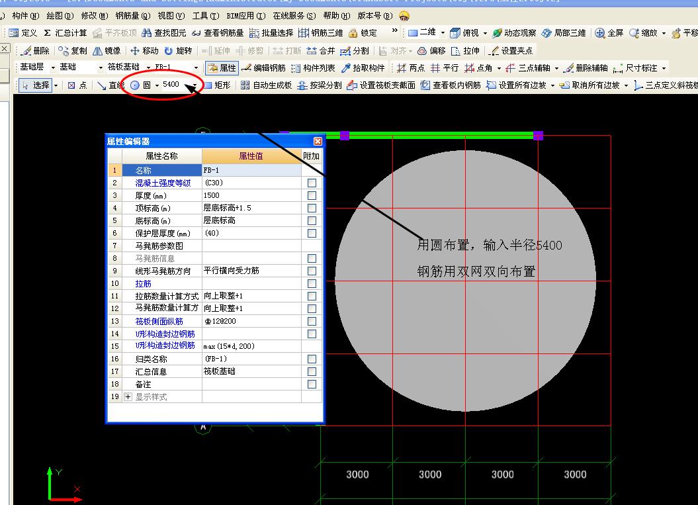Open 局部三维 partial 3D view

(564, 33)
